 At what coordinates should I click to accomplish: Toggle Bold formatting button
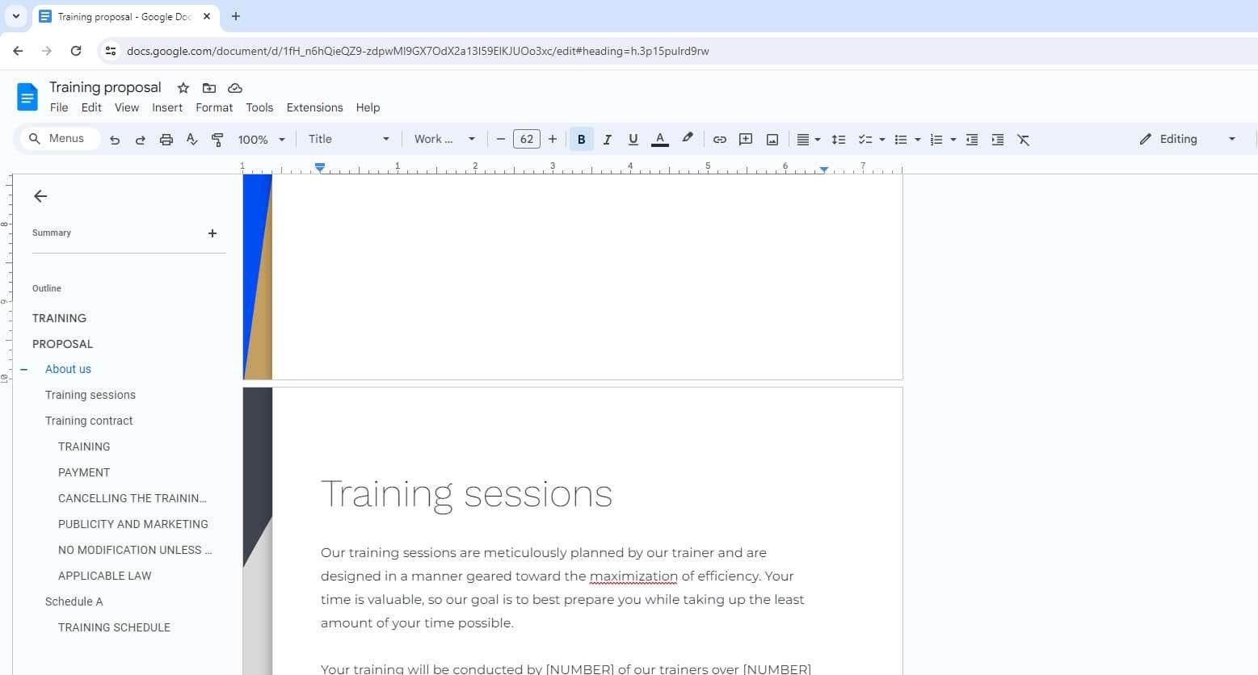[x=581, y=140]
